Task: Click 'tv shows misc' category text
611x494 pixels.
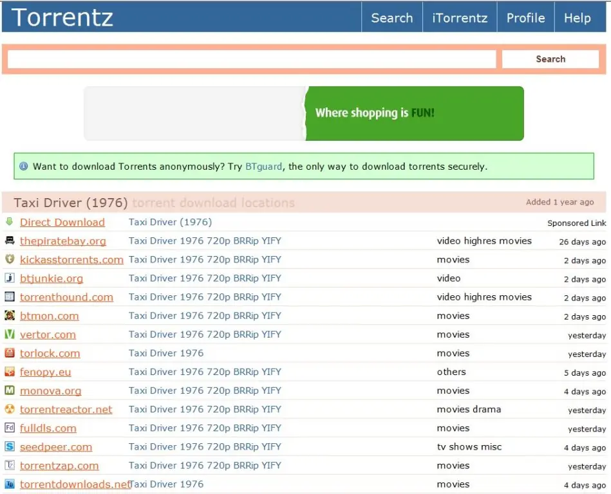Action: [x=469, y=446]
